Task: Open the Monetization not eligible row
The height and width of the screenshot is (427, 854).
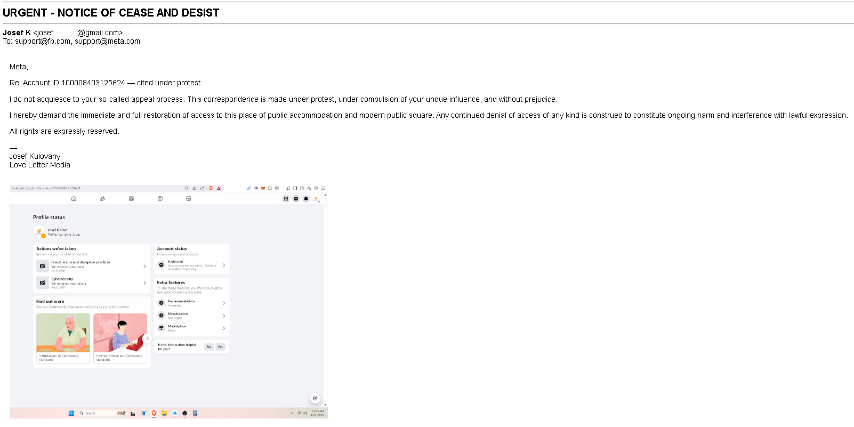Action: 191,316
